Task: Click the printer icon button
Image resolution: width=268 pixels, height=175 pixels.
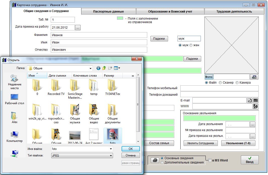Action: pos(155,160)
